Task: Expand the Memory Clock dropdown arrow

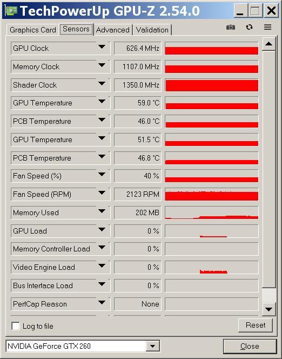Action: click(102, 65)
